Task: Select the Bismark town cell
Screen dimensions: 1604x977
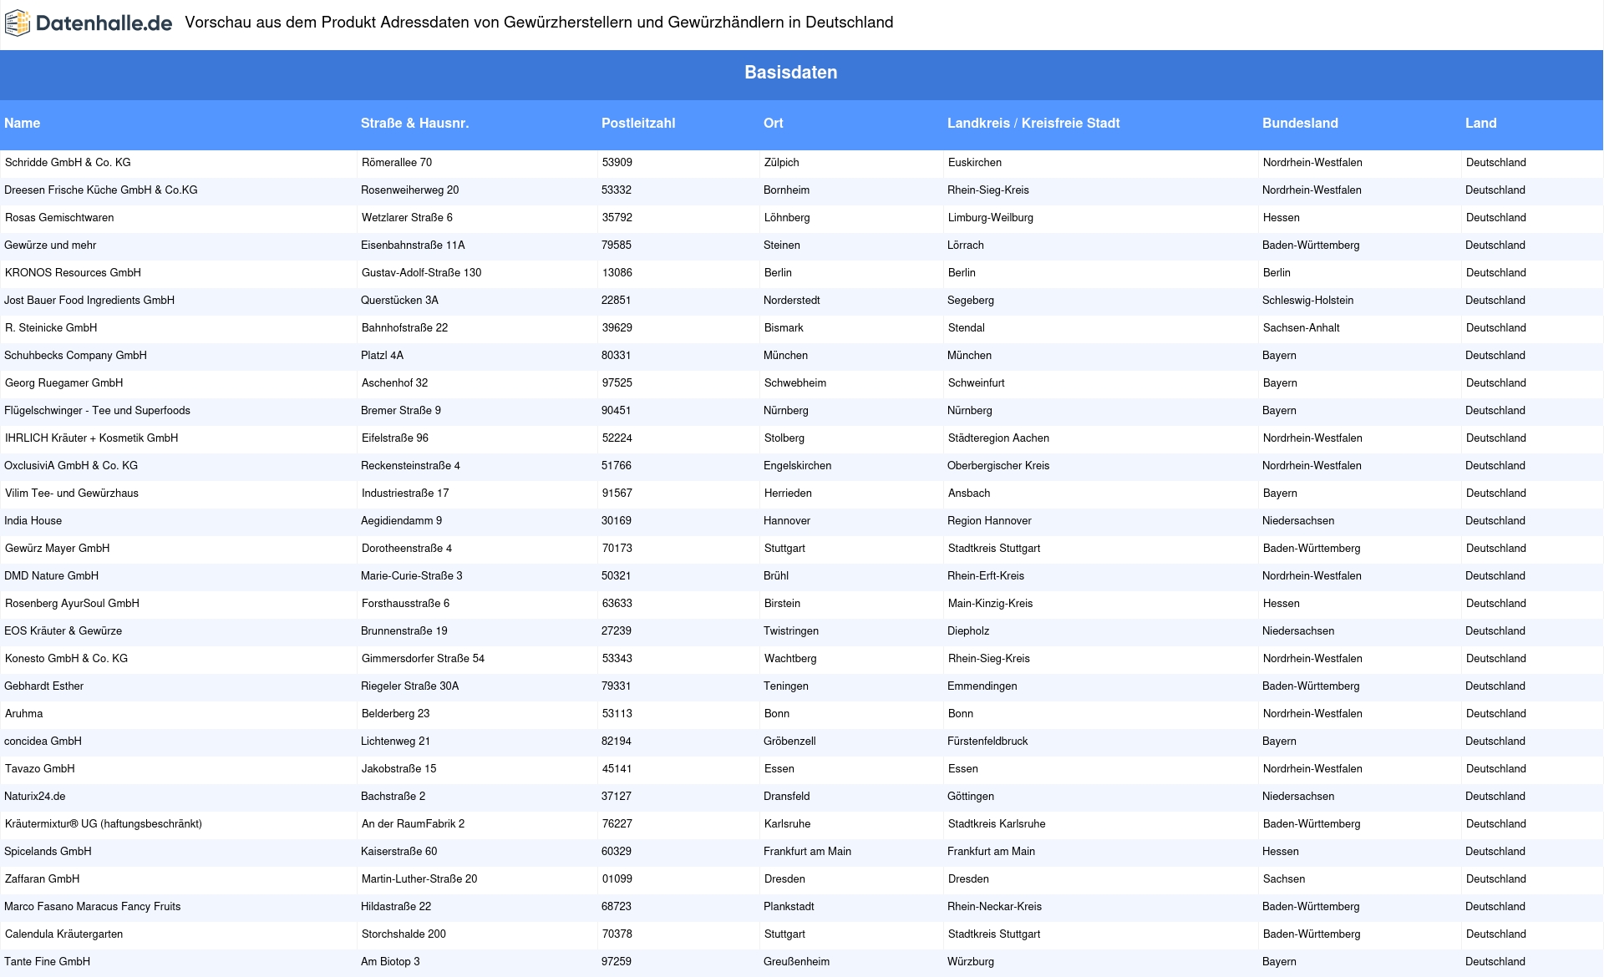Action: (784, 328)
